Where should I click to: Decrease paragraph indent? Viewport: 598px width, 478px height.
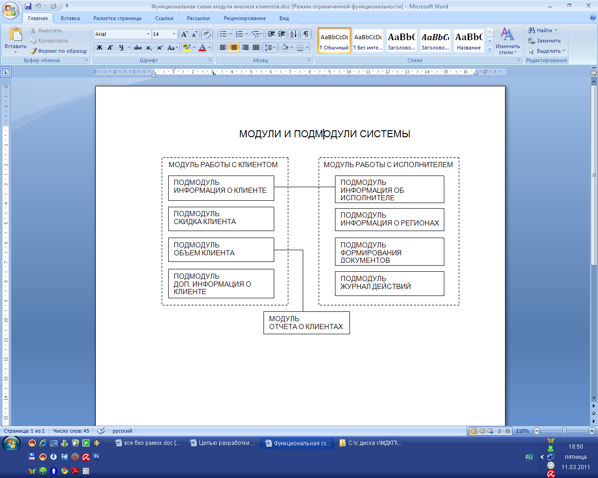271,34
